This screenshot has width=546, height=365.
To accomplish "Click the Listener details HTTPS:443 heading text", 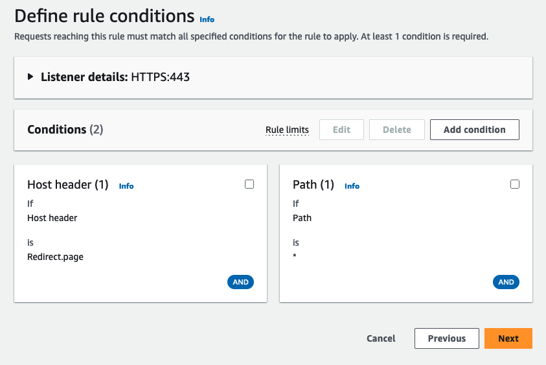I will tap(115, 77).
